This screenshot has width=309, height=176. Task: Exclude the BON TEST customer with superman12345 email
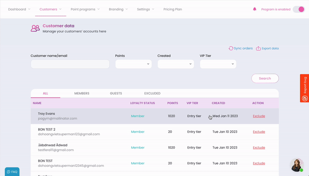pos(259,163)
